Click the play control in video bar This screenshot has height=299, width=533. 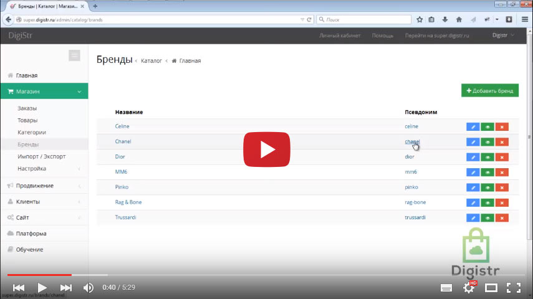[42, 288]
